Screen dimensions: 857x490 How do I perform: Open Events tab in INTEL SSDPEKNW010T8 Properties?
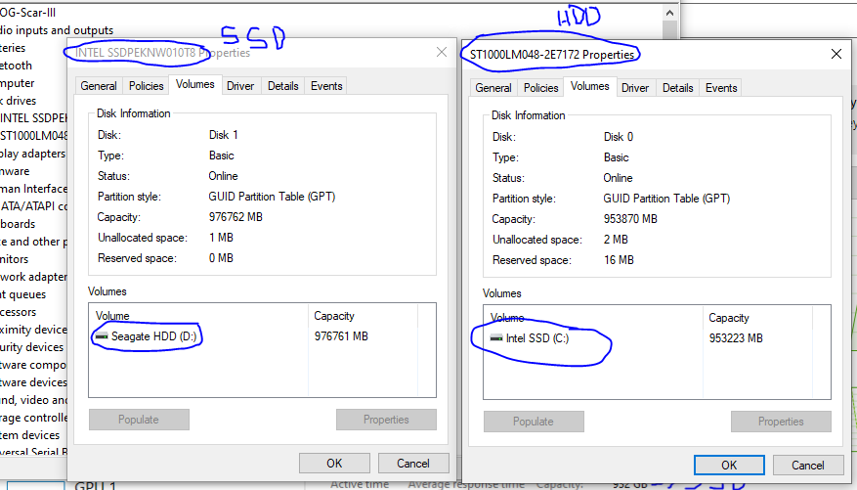tap(326, 86)
